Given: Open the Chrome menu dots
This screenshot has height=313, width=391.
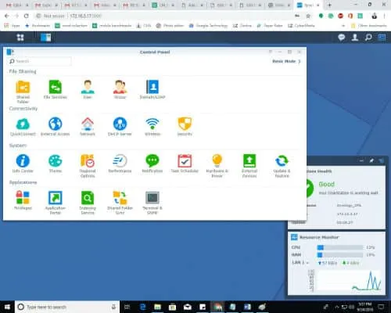Looking at the screenshot, I should pos(384,16).
